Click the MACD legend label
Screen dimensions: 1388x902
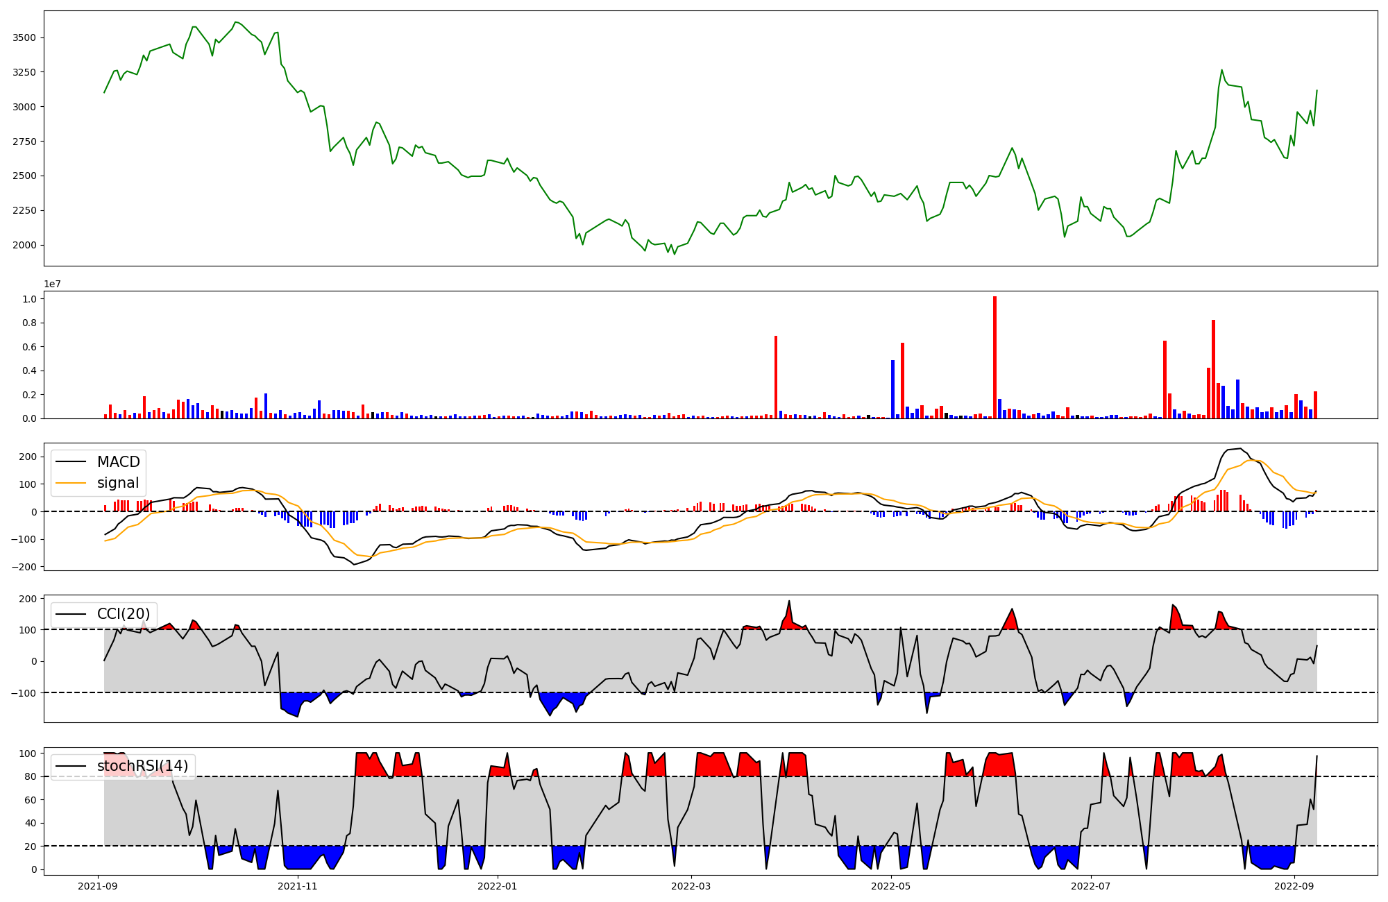pyautogui.click(x=118, y=462)
